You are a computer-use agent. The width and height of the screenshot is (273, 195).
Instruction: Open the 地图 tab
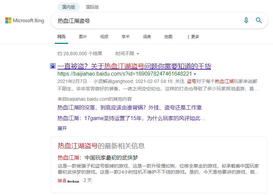click(x=168, y=37)
